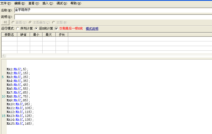Image resolution: width=212 pixels, height=134 pixels.
Task: Select the 主图叠加 radio button
Action: (x=30, y=23)
